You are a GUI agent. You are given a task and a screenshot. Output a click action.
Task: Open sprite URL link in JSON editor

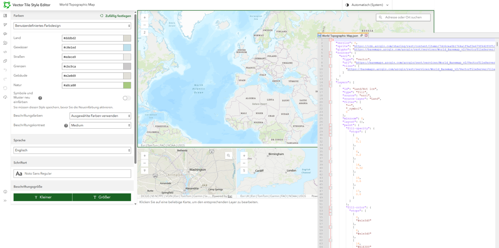pyautogui.click(x=425, y=46)
